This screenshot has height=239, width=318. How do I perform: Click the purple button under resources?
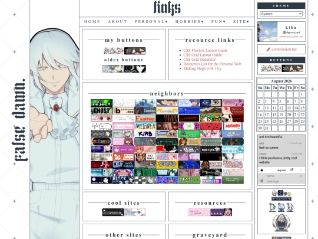[x=221, y=212]
